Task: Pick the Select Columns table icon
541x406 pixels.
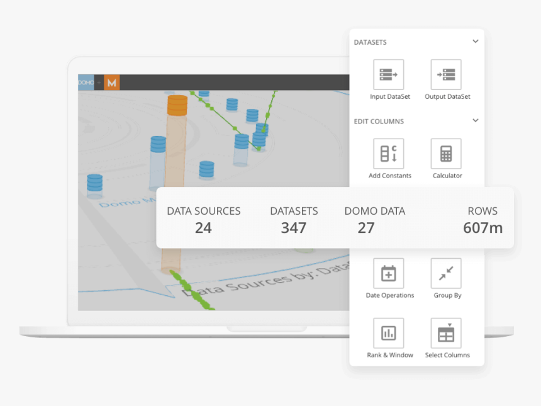Action: tap(446, 333)
